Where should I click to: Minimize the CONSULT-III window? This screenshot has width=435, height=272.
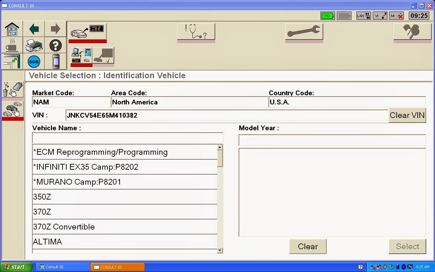[414, 5]
